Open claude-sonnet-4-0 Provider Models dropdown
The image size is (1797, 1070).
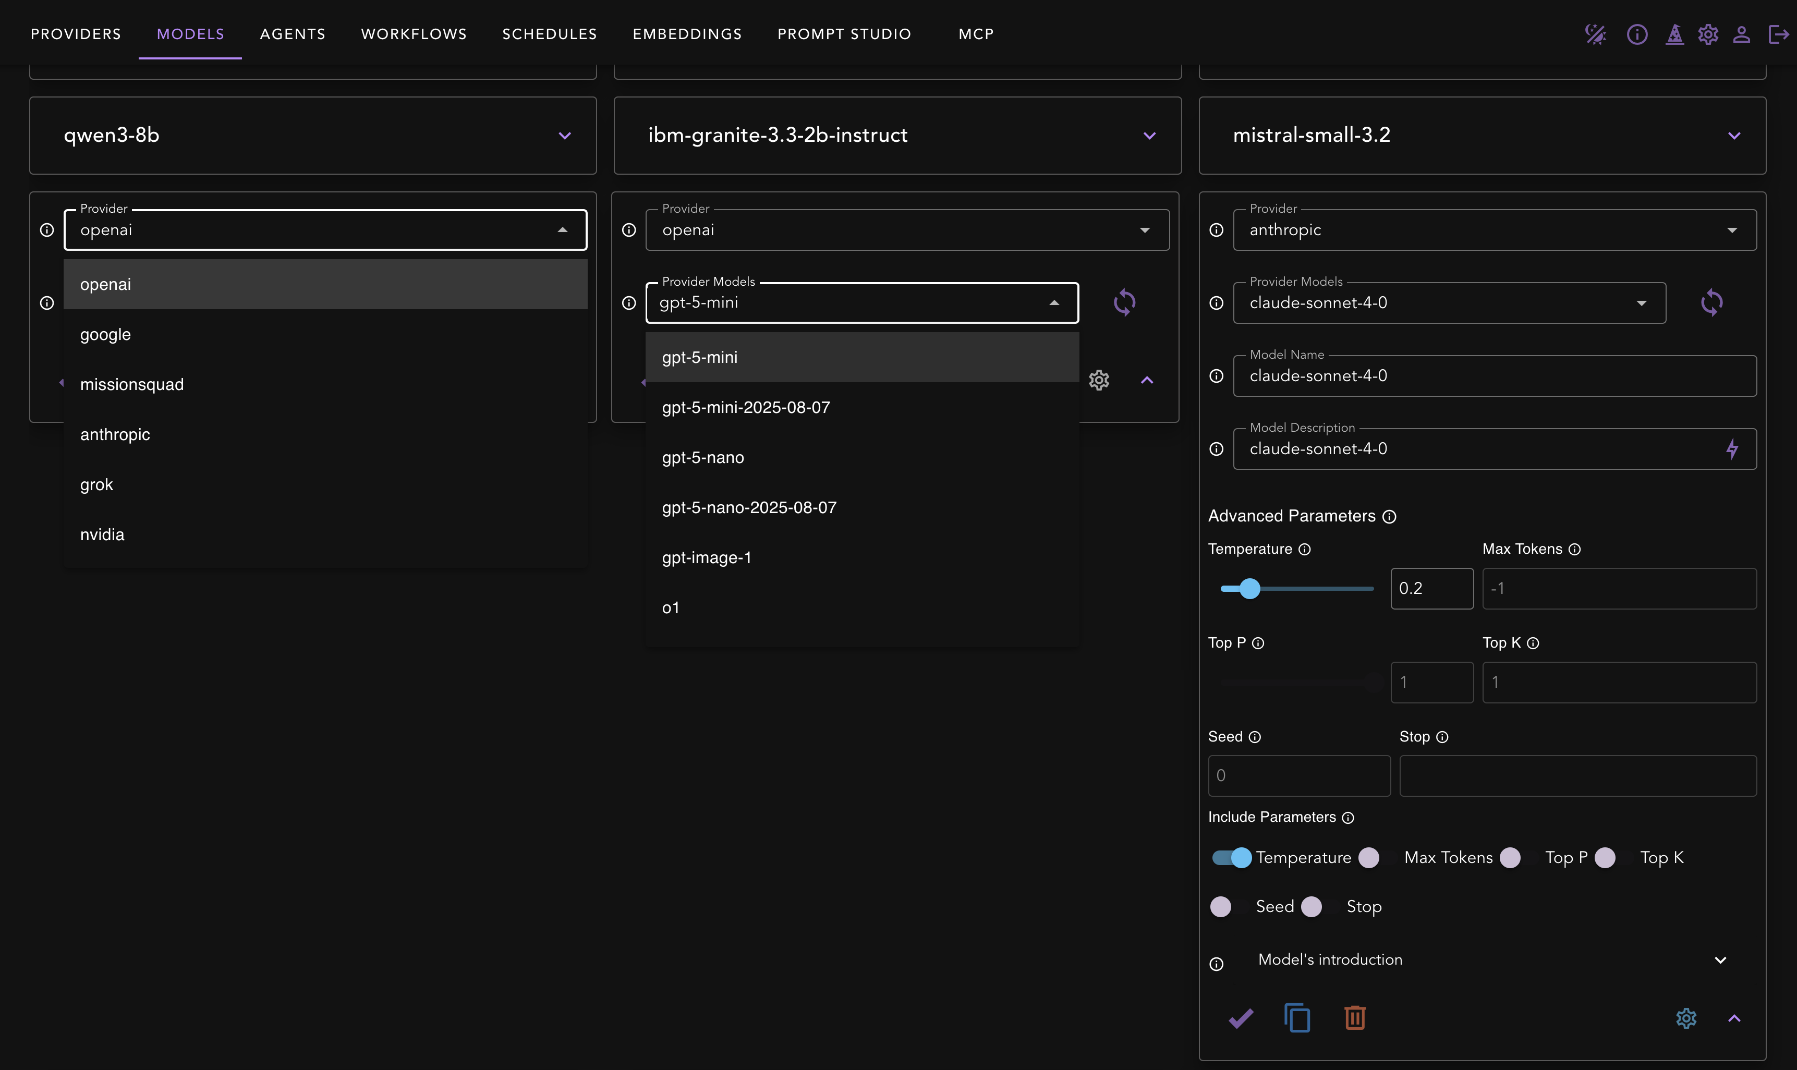coord(1449,303)
